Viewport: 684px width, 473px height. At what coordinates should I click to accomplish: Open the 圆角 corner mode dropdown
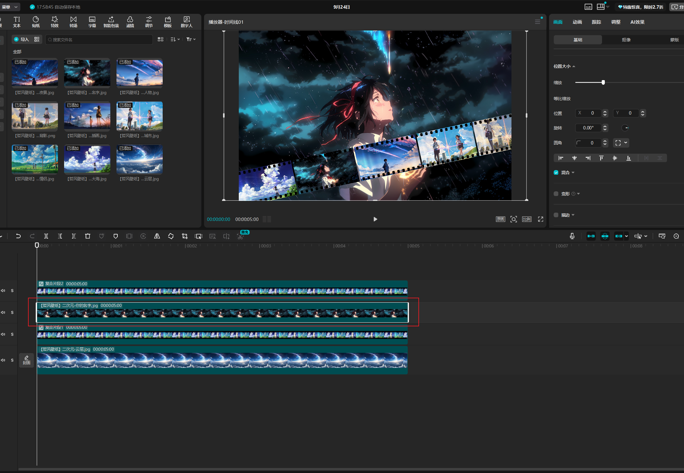coord(621,143)
